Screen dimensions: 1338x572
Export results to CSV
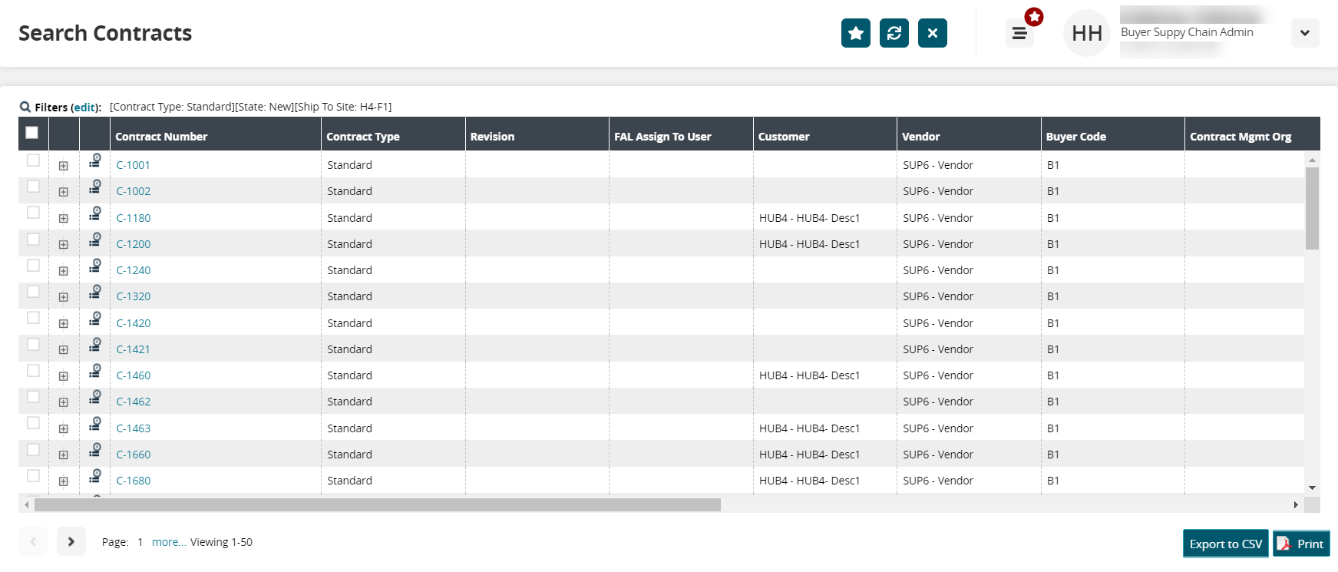point(1226,544)
